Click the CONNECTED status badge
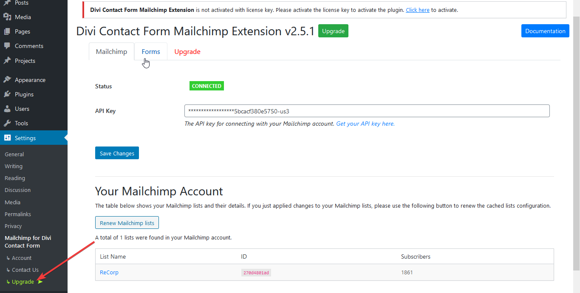The width and height of the screenshot is (580, 293). coord(207,86)
